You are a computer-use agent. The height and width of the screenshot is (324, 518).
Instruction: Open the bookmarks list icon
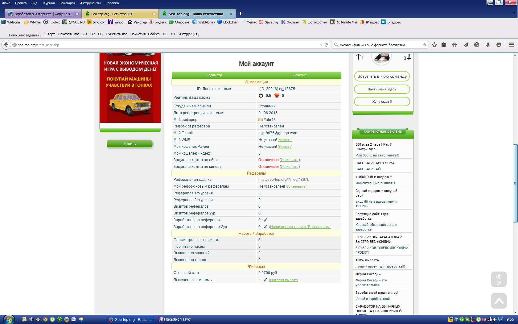[x=444, y=45]
